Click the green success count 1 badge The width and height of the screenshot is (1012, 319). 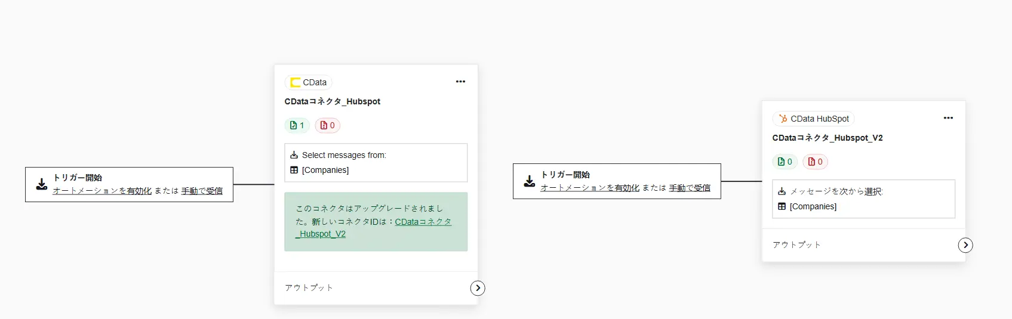[297, 125]
